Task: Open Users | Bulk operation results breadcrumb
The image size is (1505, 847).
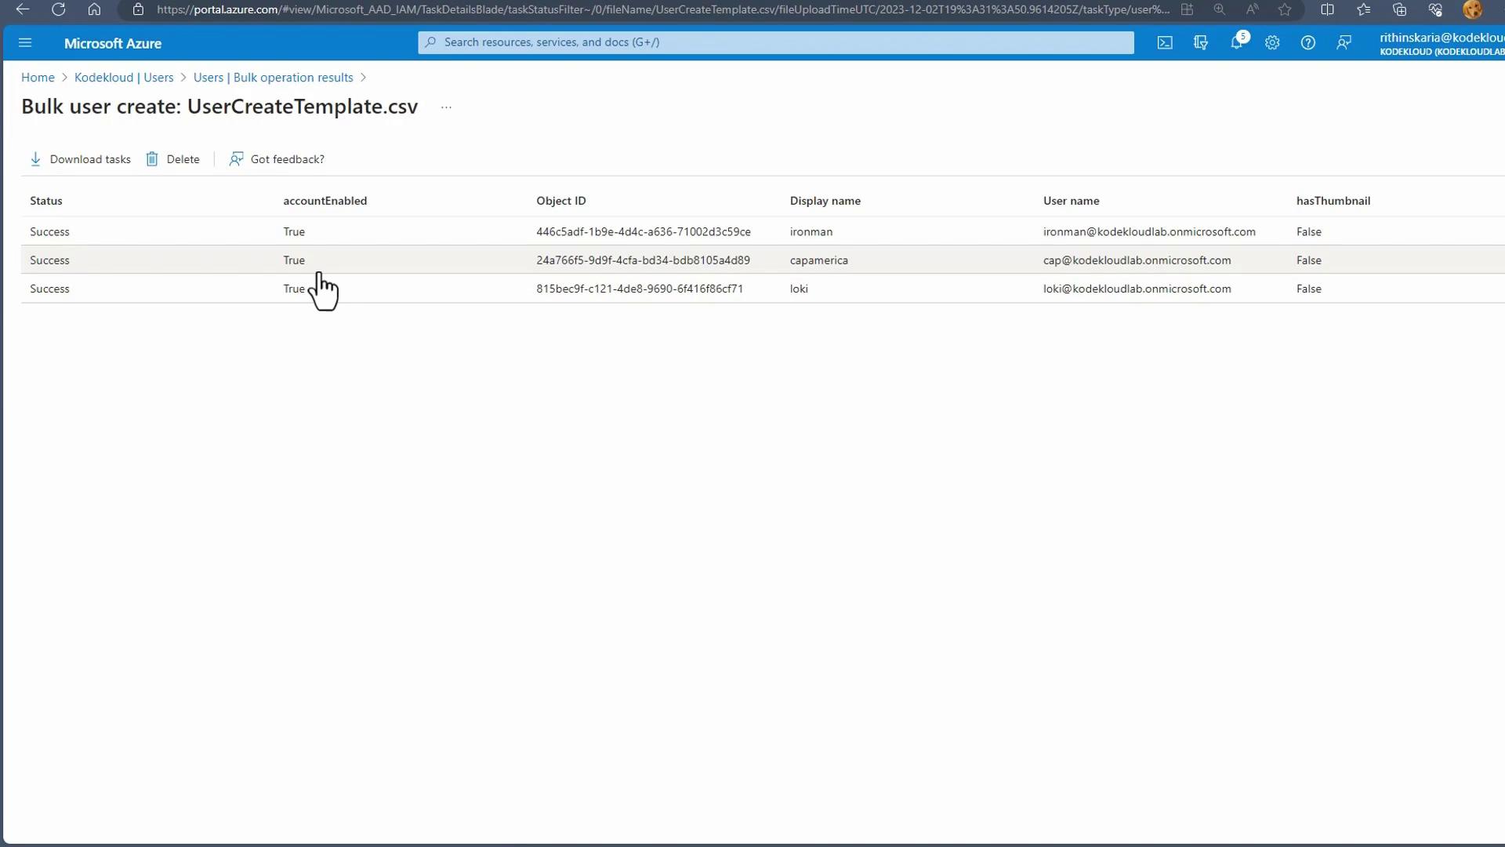Action: point(273,78)
